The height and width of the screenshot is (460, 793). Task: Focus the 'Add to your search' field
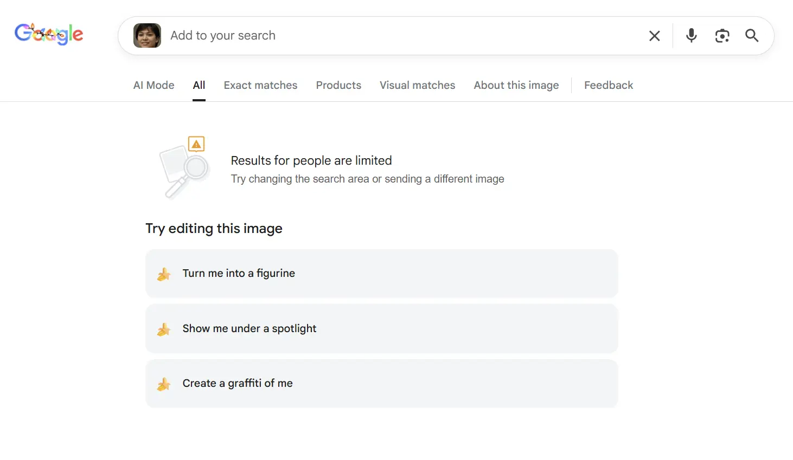pos(401,36)
